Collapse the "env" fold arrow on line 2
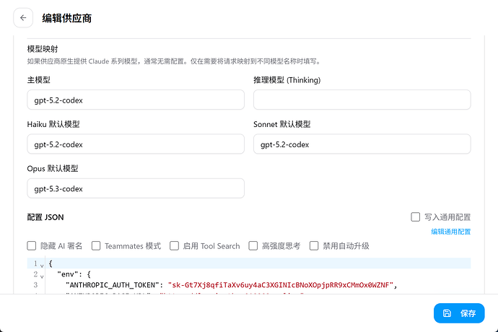The width and height of the screenshot is (498, 332). click(42, 276)
